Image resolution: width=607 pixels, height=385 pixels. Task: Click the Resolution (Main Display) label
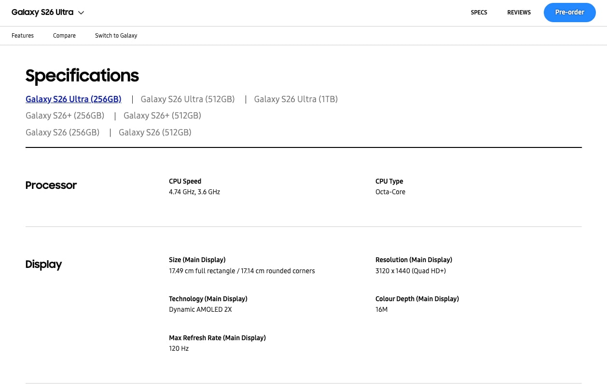tap(414, 260)
